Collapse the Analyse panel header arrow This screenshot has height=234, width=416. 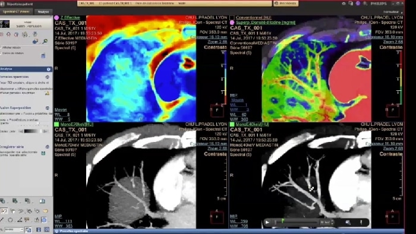tap(49, 69)
